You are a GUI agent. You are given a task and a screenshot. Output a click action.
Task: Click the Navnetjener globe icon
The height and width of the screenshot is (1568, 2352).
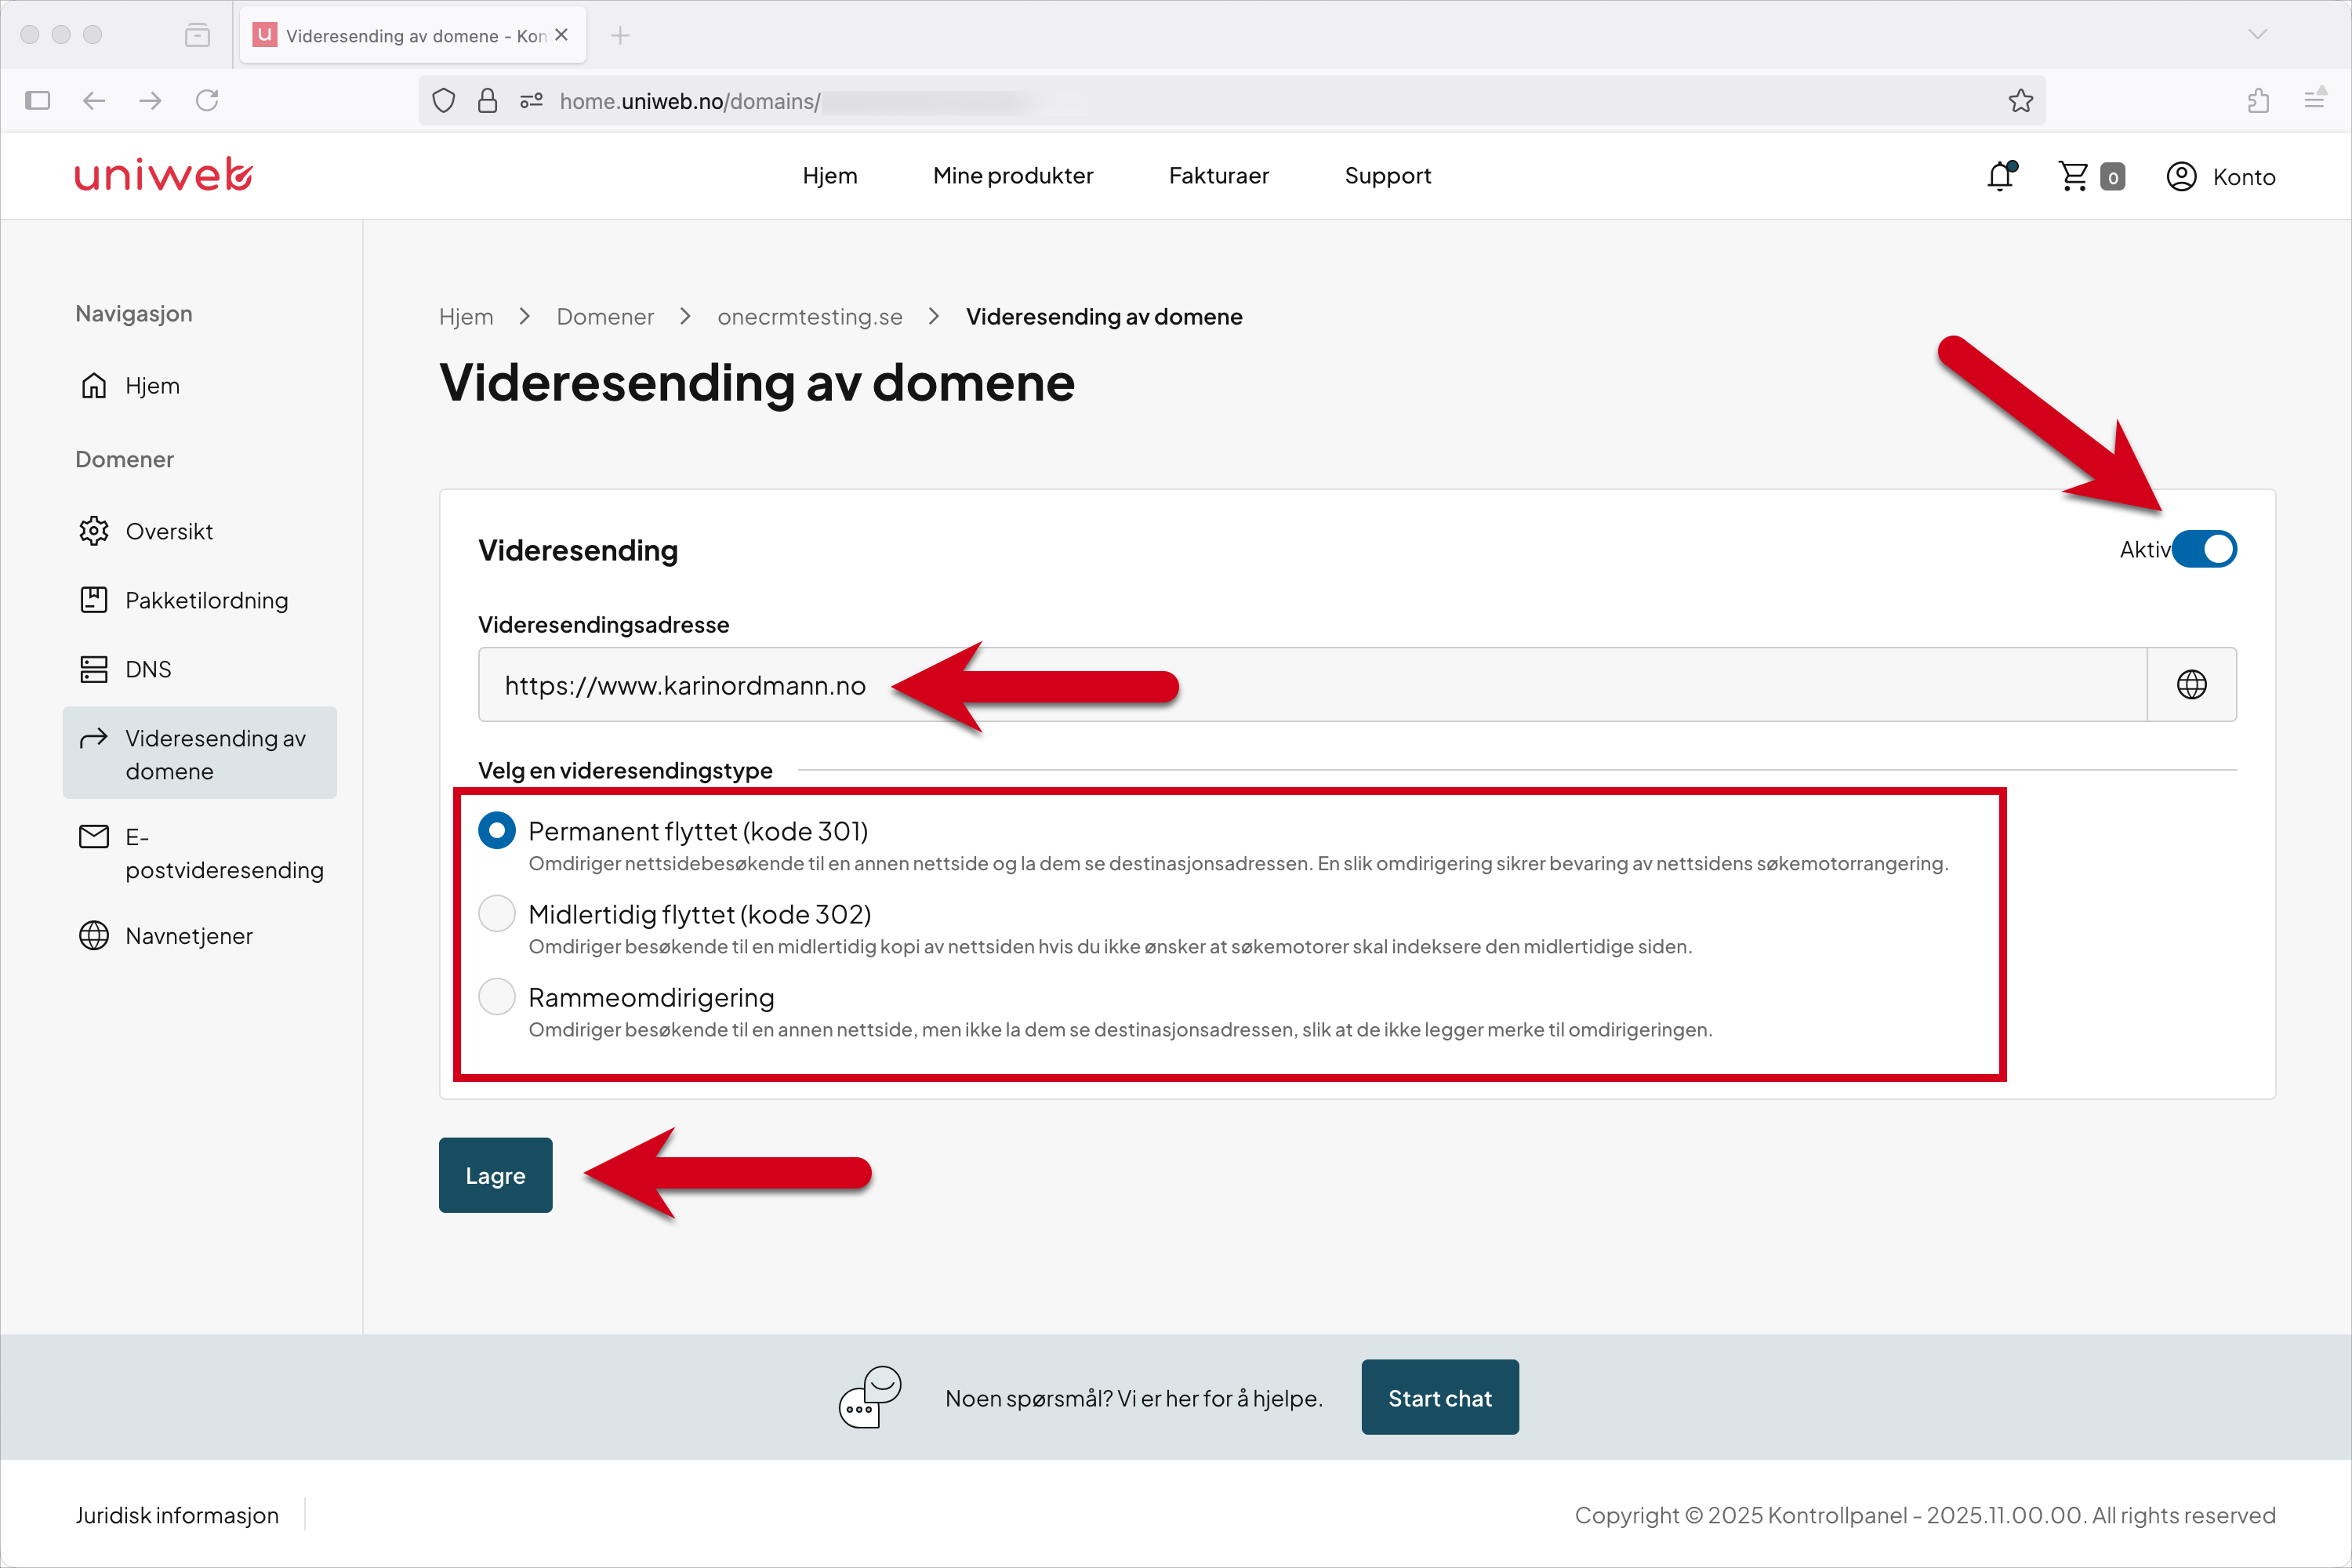(x=94, y=936)
